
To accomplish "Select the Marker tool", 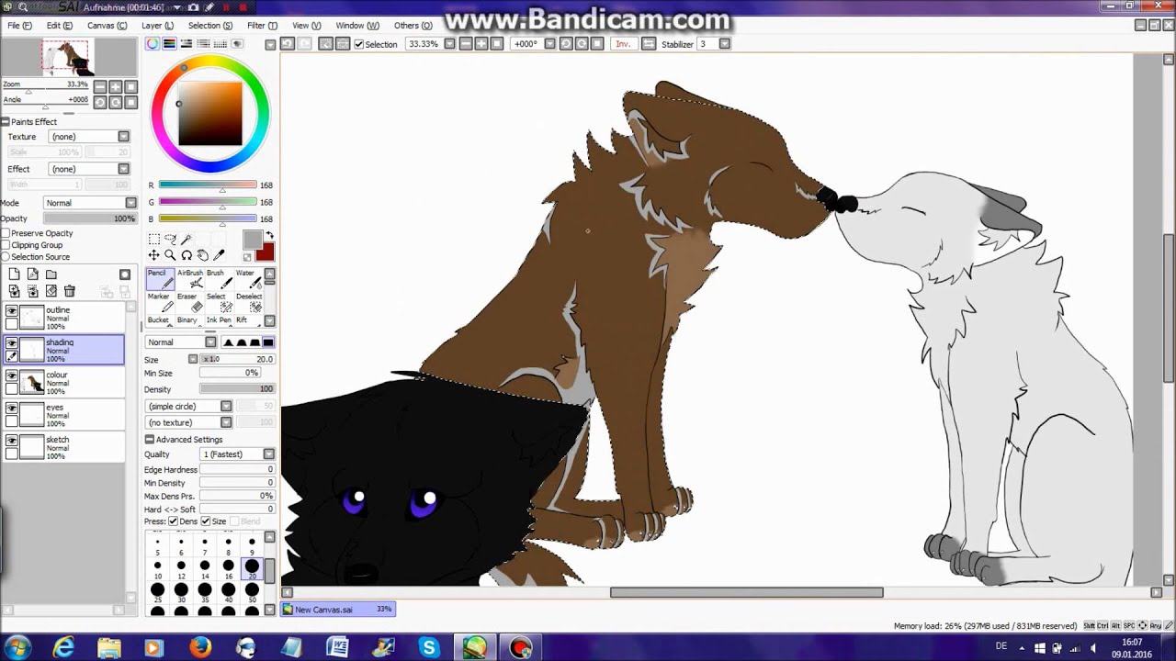I will click(159, 302).
